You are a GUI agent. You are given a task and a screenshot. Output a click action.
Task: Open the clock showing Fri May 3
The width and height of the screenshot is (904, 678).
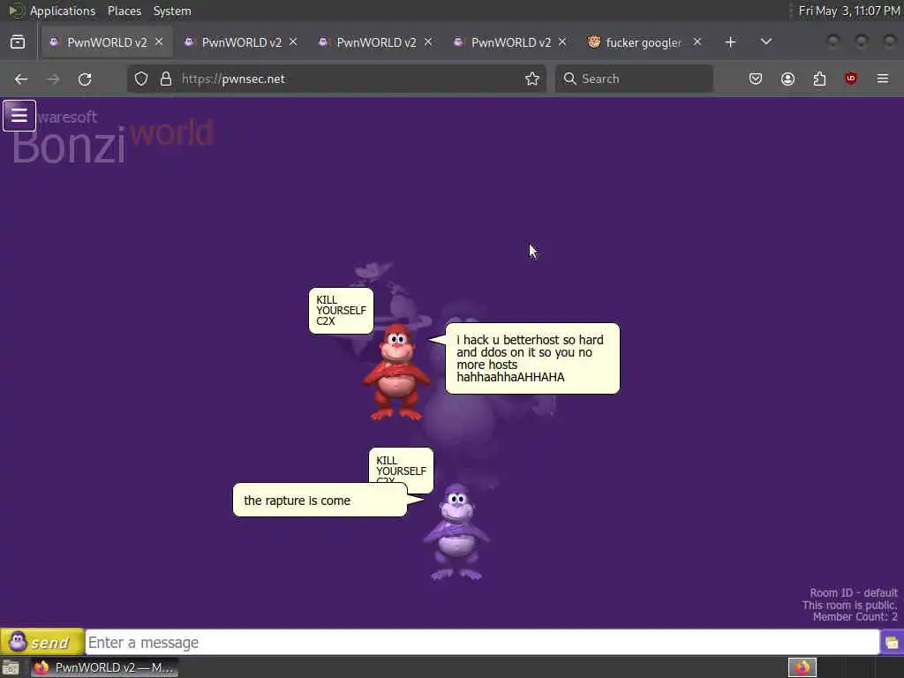click(848, 11)
